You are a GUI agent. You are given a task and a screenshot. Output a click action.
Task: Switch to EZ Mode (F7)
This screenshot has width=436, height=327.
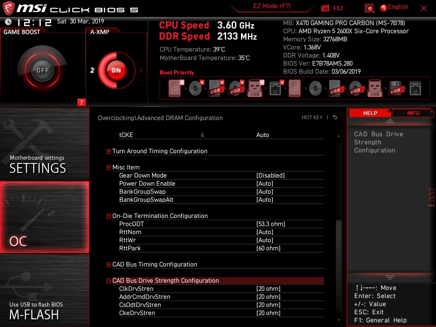[x=272, y=6]
